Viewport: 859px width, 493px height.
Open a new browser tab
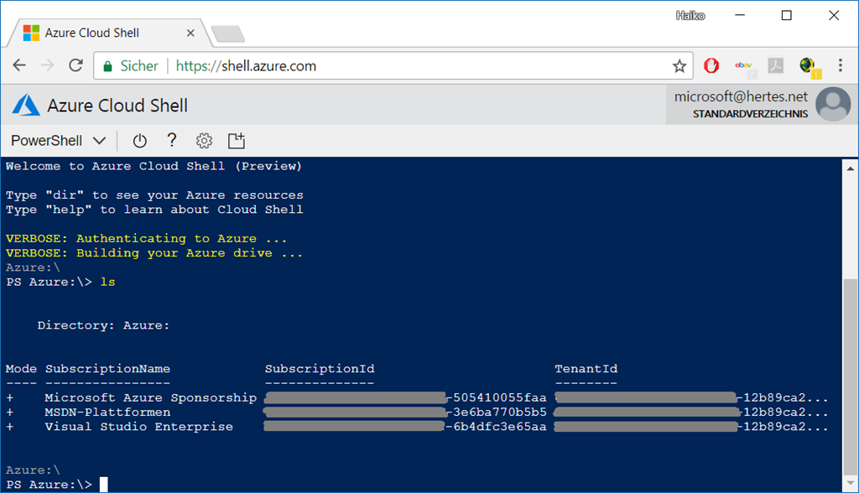click(x=227, y=34)
